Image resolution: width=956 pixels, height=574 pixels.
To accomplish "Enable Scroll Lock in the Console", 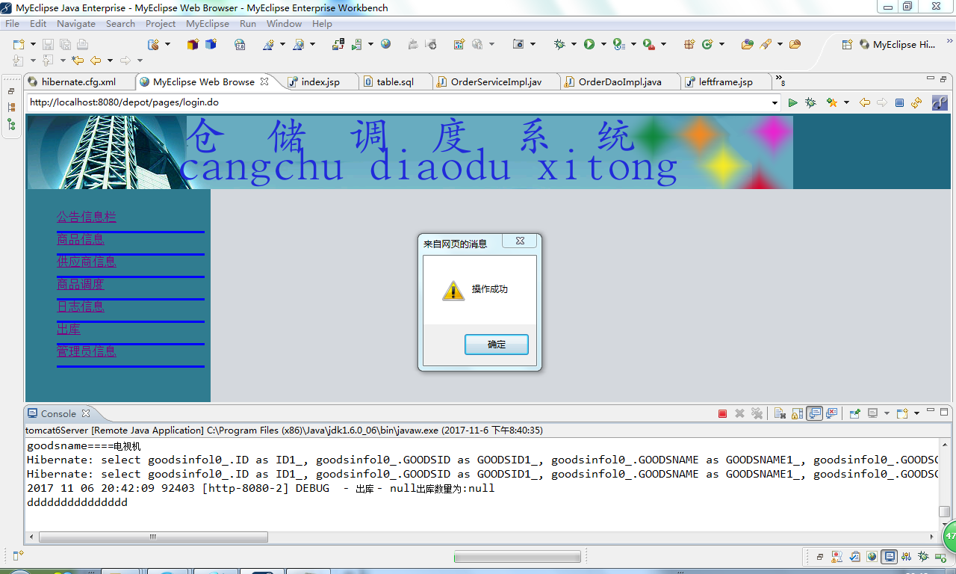I will click(x=795, y=413).
